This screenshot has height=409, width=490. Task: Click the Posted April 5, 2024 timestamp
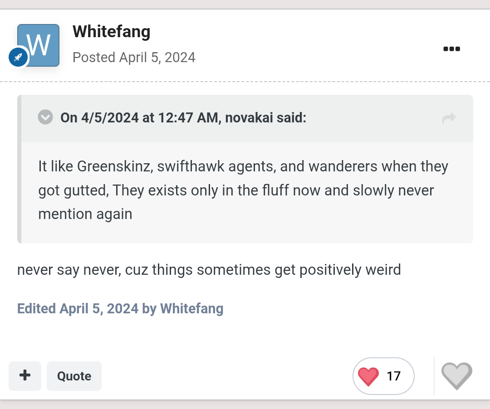(x=134, y=58)
